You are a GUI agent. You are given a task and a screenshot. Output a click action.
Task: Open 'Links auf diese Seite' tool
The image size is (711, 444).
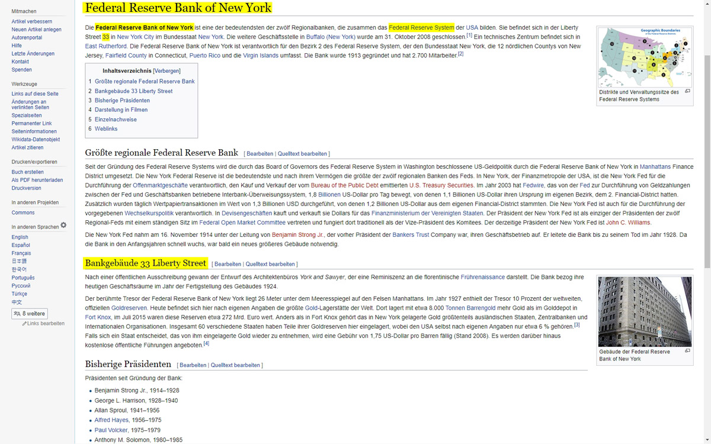[35, 94]
